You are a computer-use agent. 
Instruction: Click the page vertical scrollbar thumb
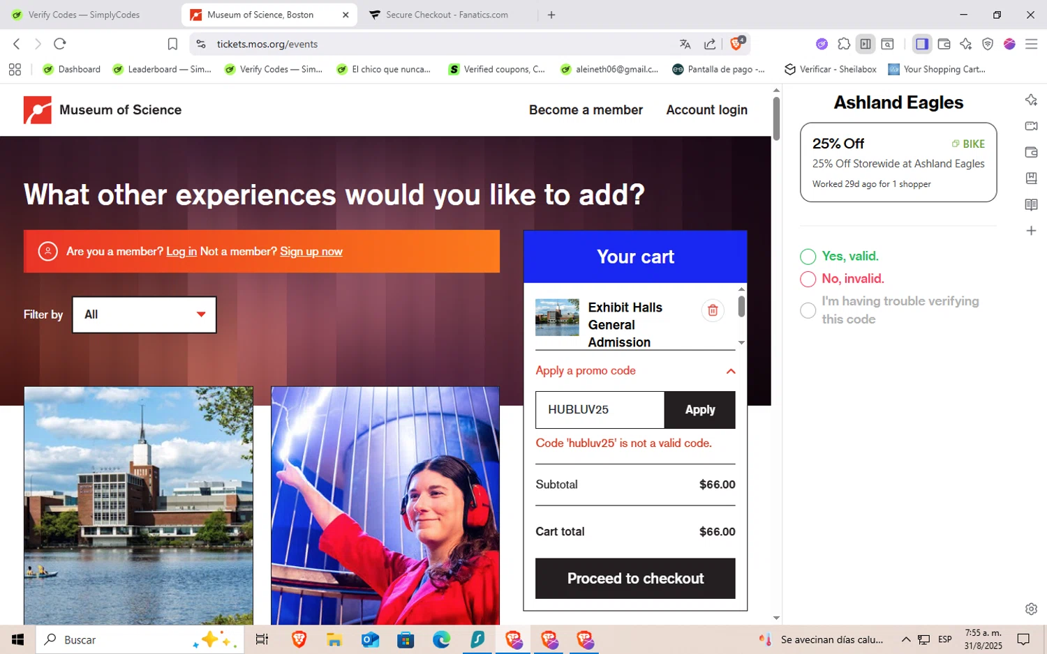pyautogui.click(x=776, y=119)
